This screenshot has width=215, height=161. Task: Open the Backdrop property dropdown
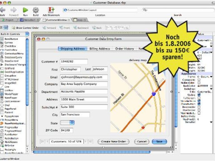coord(211,89)
